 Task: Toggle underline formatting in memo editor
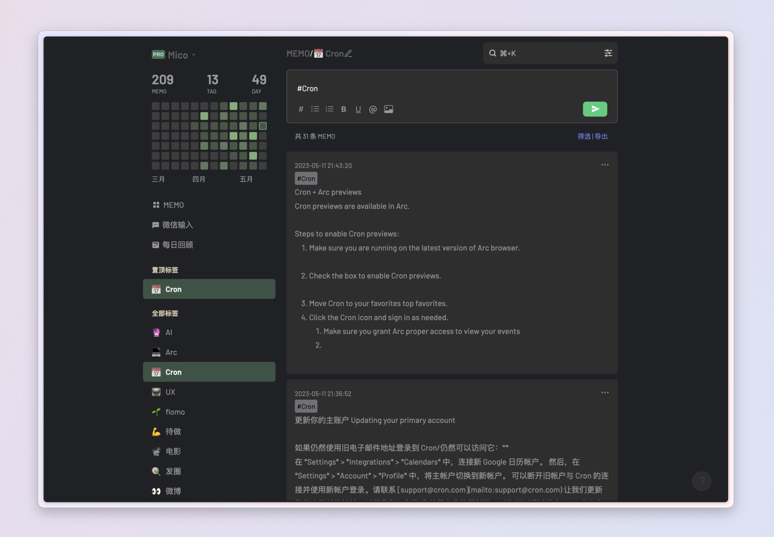pos(358,109)
